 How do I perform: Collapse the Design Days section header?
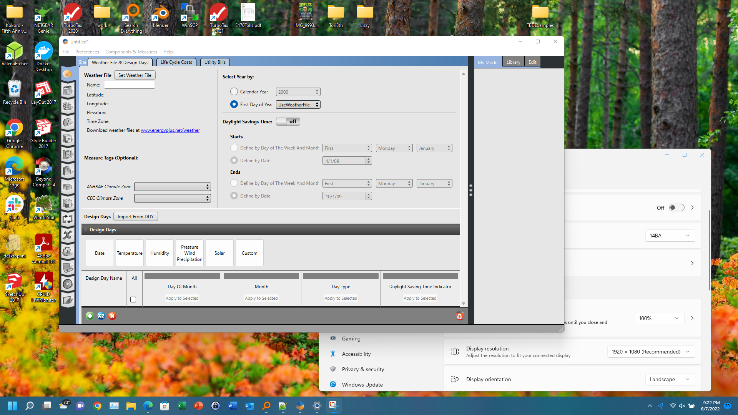[x=86, y=229]
